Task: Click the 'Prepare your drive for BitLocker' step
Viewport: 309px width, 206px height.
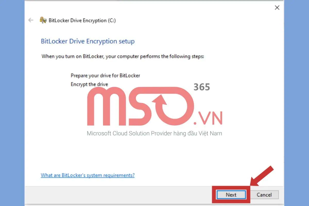Action: (105, 76)
